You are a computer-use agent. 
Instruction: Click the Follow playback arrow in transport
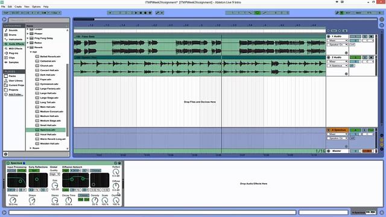tap(110, 13)
